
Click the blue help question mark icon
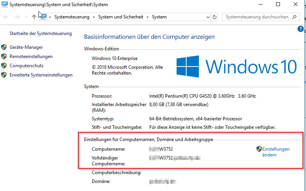301,29
